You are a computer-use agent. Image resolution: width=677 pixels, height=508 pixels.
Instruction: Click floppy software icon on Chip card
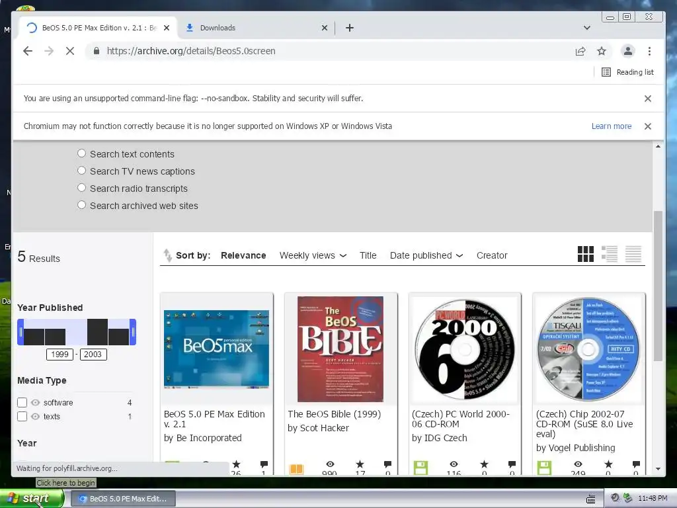click(544, 468)
